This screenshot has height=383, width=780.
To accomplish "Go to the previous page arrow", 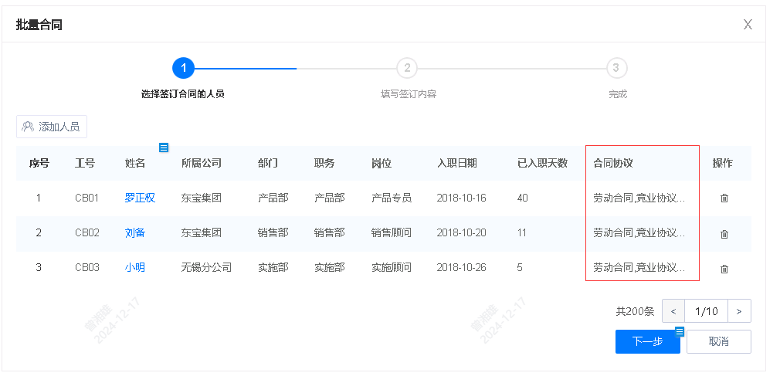I will coord(673,311).
